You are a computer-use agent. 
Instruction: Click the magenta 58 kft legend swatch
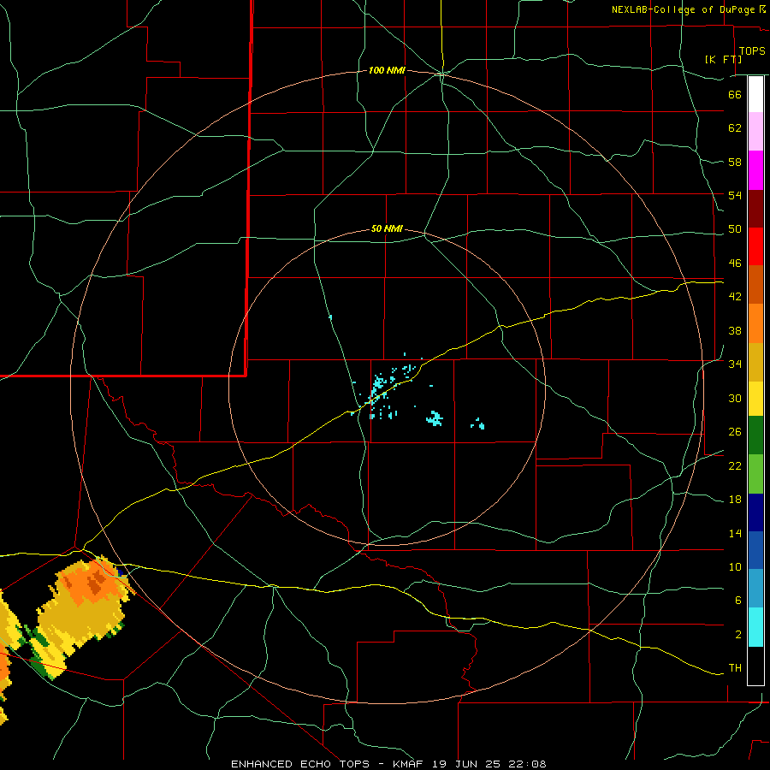[x=755, y=170]
